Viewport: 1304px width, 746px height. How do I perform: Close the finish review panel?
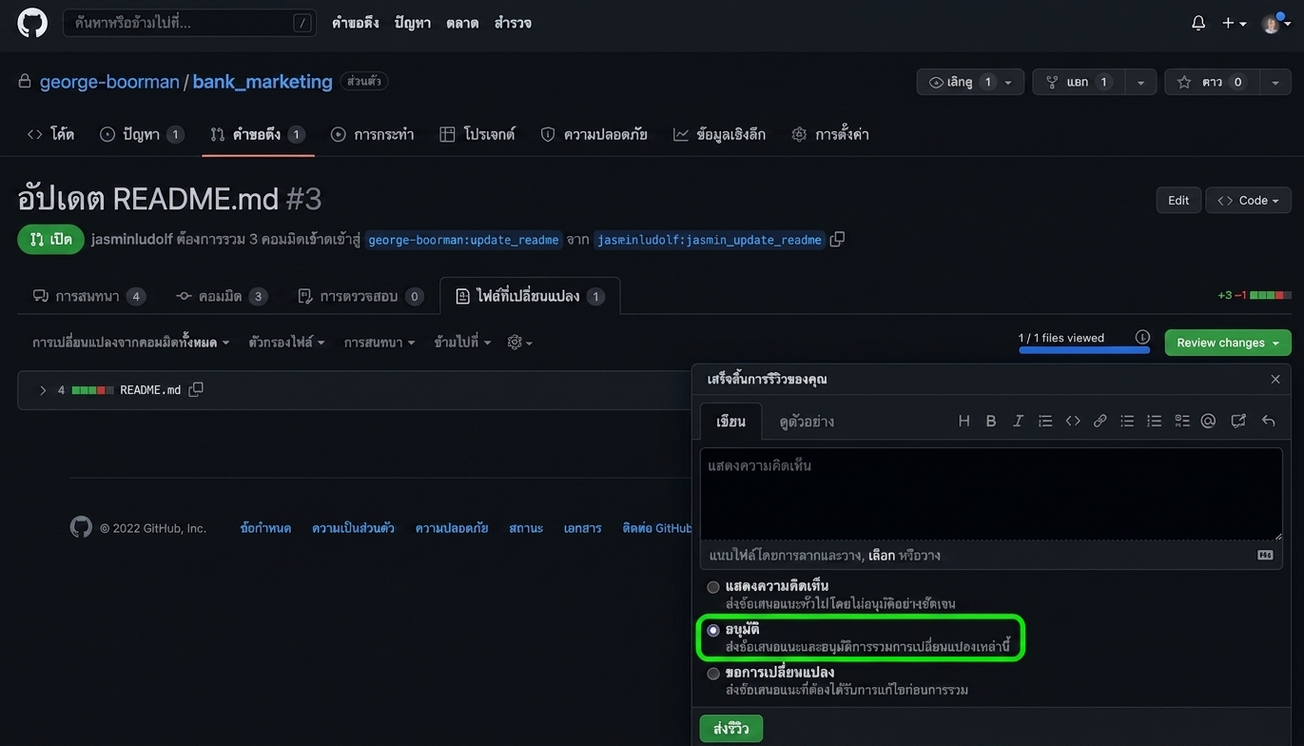pos(1275,380)
